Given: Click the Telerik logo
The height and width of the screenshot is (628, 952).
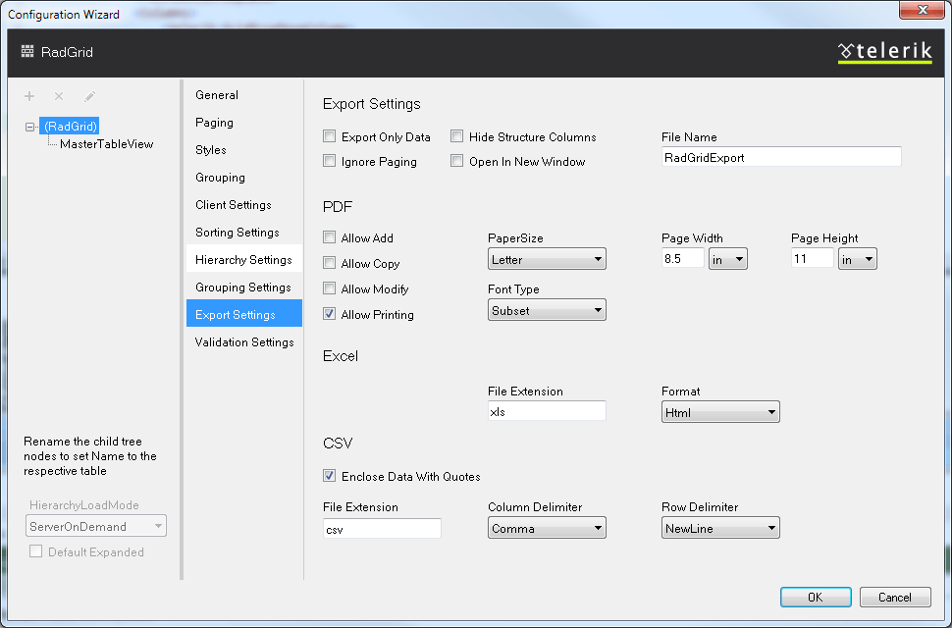Looking at the screenshot, I should [883, 51].
